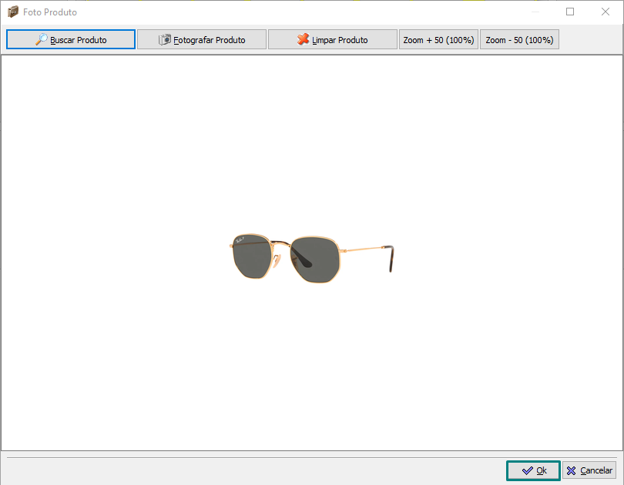Viewport: 624px width, 485px height.
Task: Click the Fotografar Produto button
Action: [202, 39]
